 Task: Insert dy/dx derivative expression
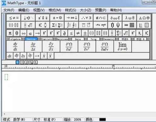(x=15, y=46)
